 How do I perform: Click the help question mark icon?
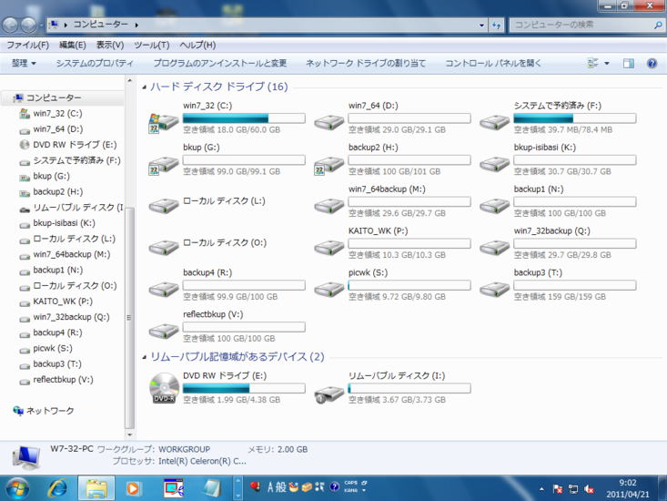[x=652, y=64]
